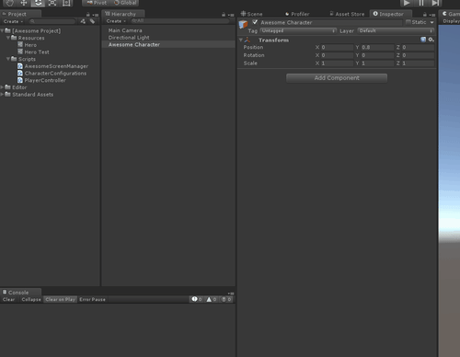460x357 pixels.
Task: Click the Project panel lock icon
Action: (88, 15)
